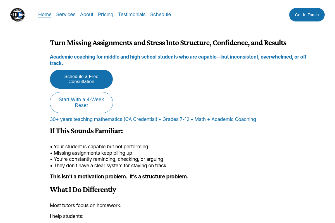The image size is (335, 223).
Task: Open the Pricing page
Action: [106, 14]
